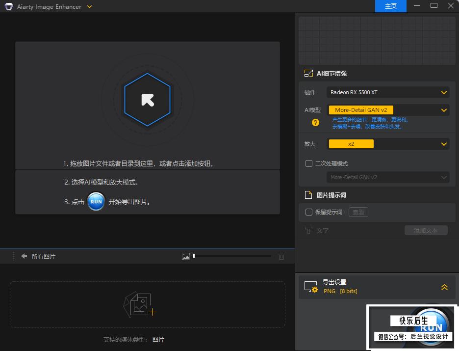Click the thumbnail size image icon
This screenshot has width=459, height=351.
[185, 256]
